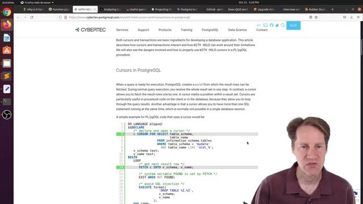Image resolution: width=363 pixels, height=204 pixels.
Task: Close the active WITH HOLD tab
Action: [x=95, y=10]
